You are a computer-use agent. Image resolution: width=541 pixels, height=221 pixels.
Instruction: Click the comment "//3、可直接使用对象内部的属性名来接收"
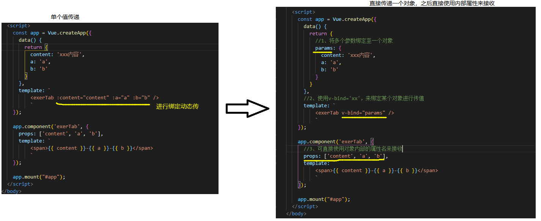click(353, 149)
